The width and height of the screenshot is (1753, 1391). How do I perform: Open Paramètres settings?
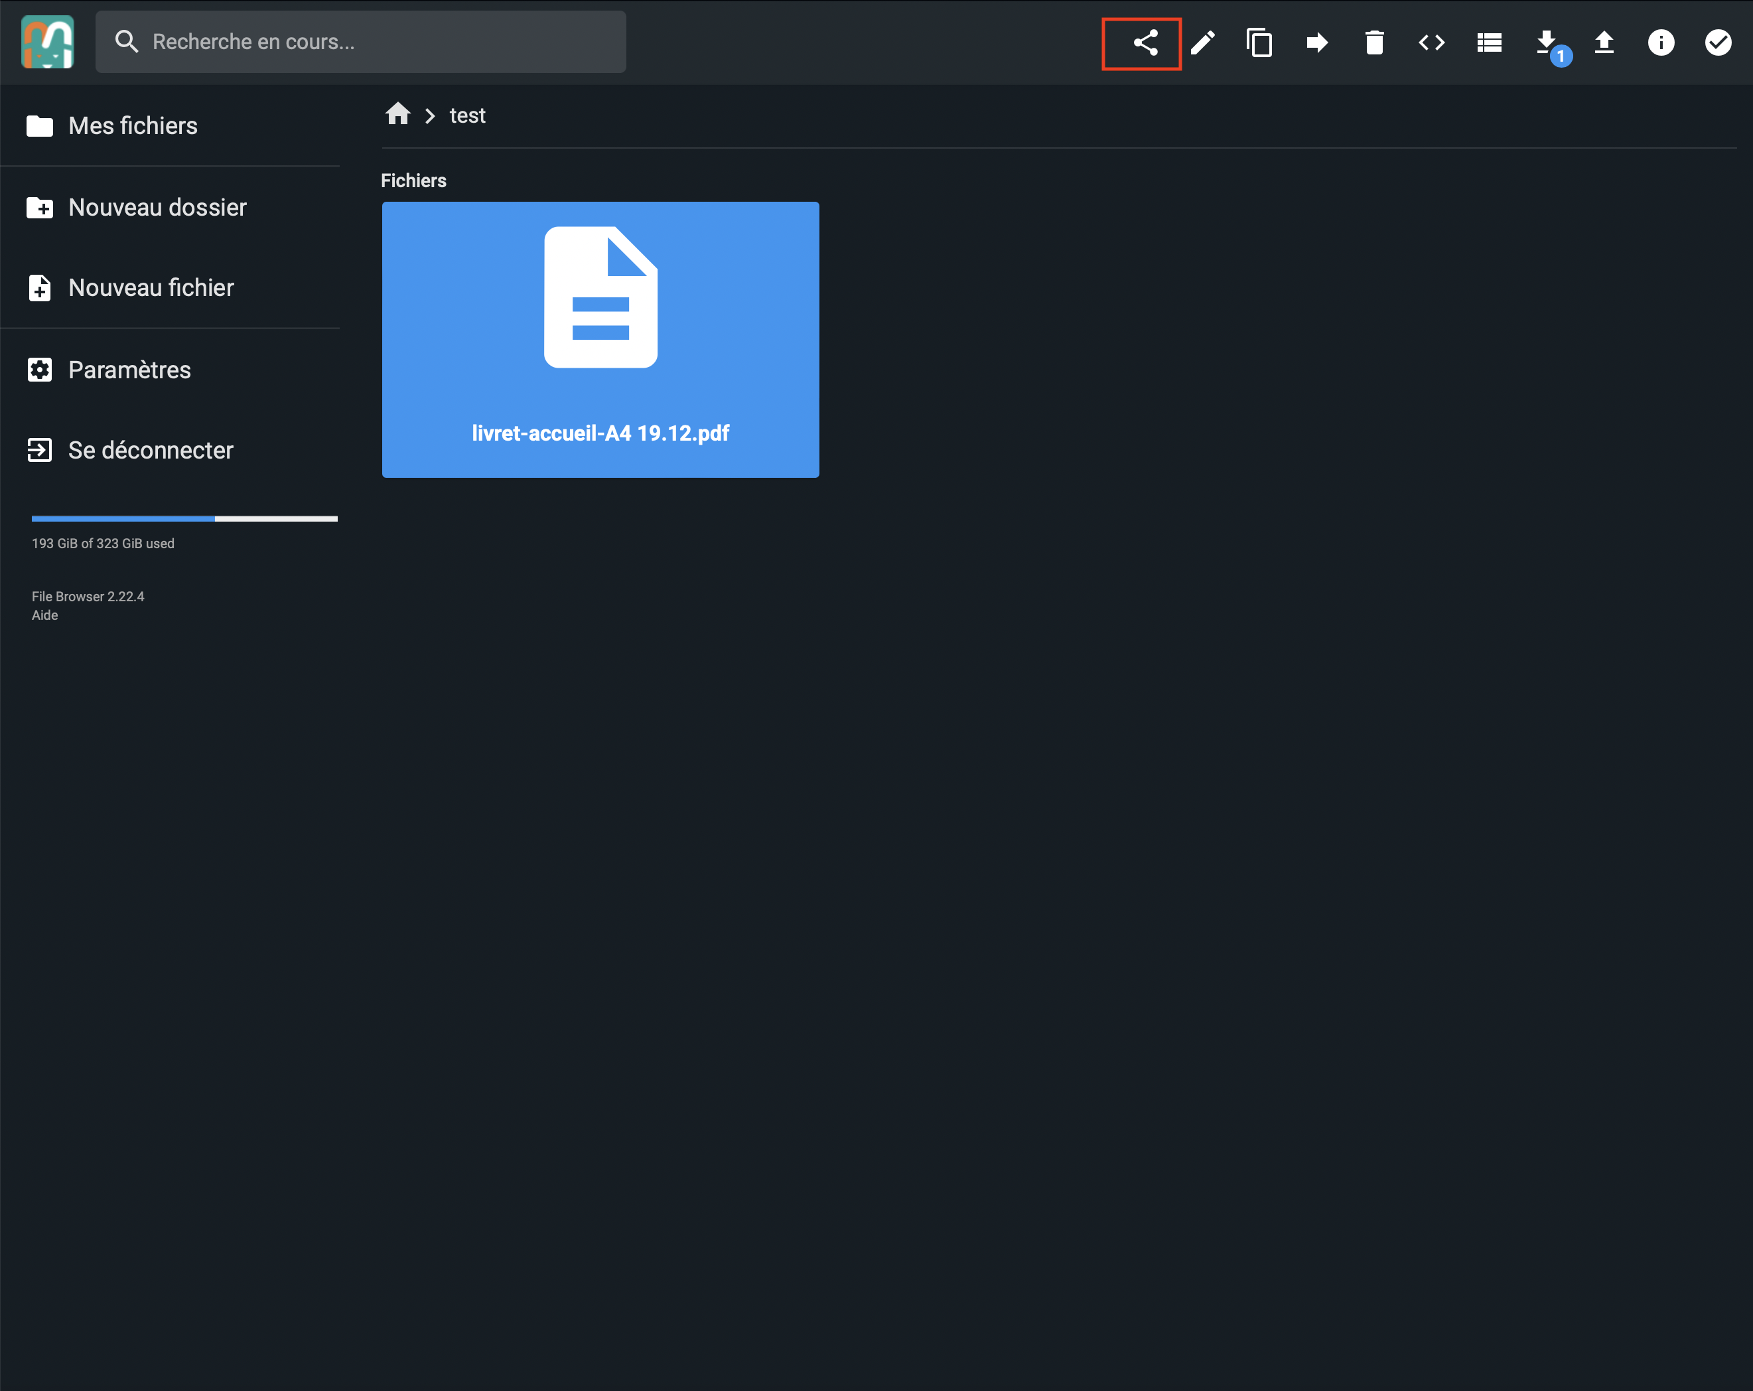point(129,370)
